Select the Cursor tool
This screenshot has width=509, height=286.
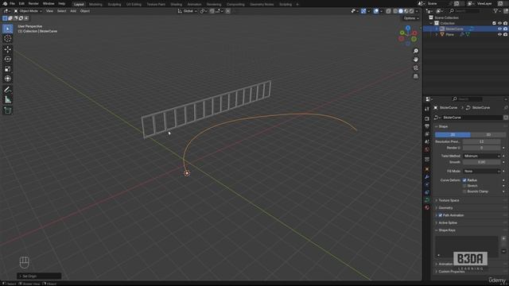[x=8, y=39]
